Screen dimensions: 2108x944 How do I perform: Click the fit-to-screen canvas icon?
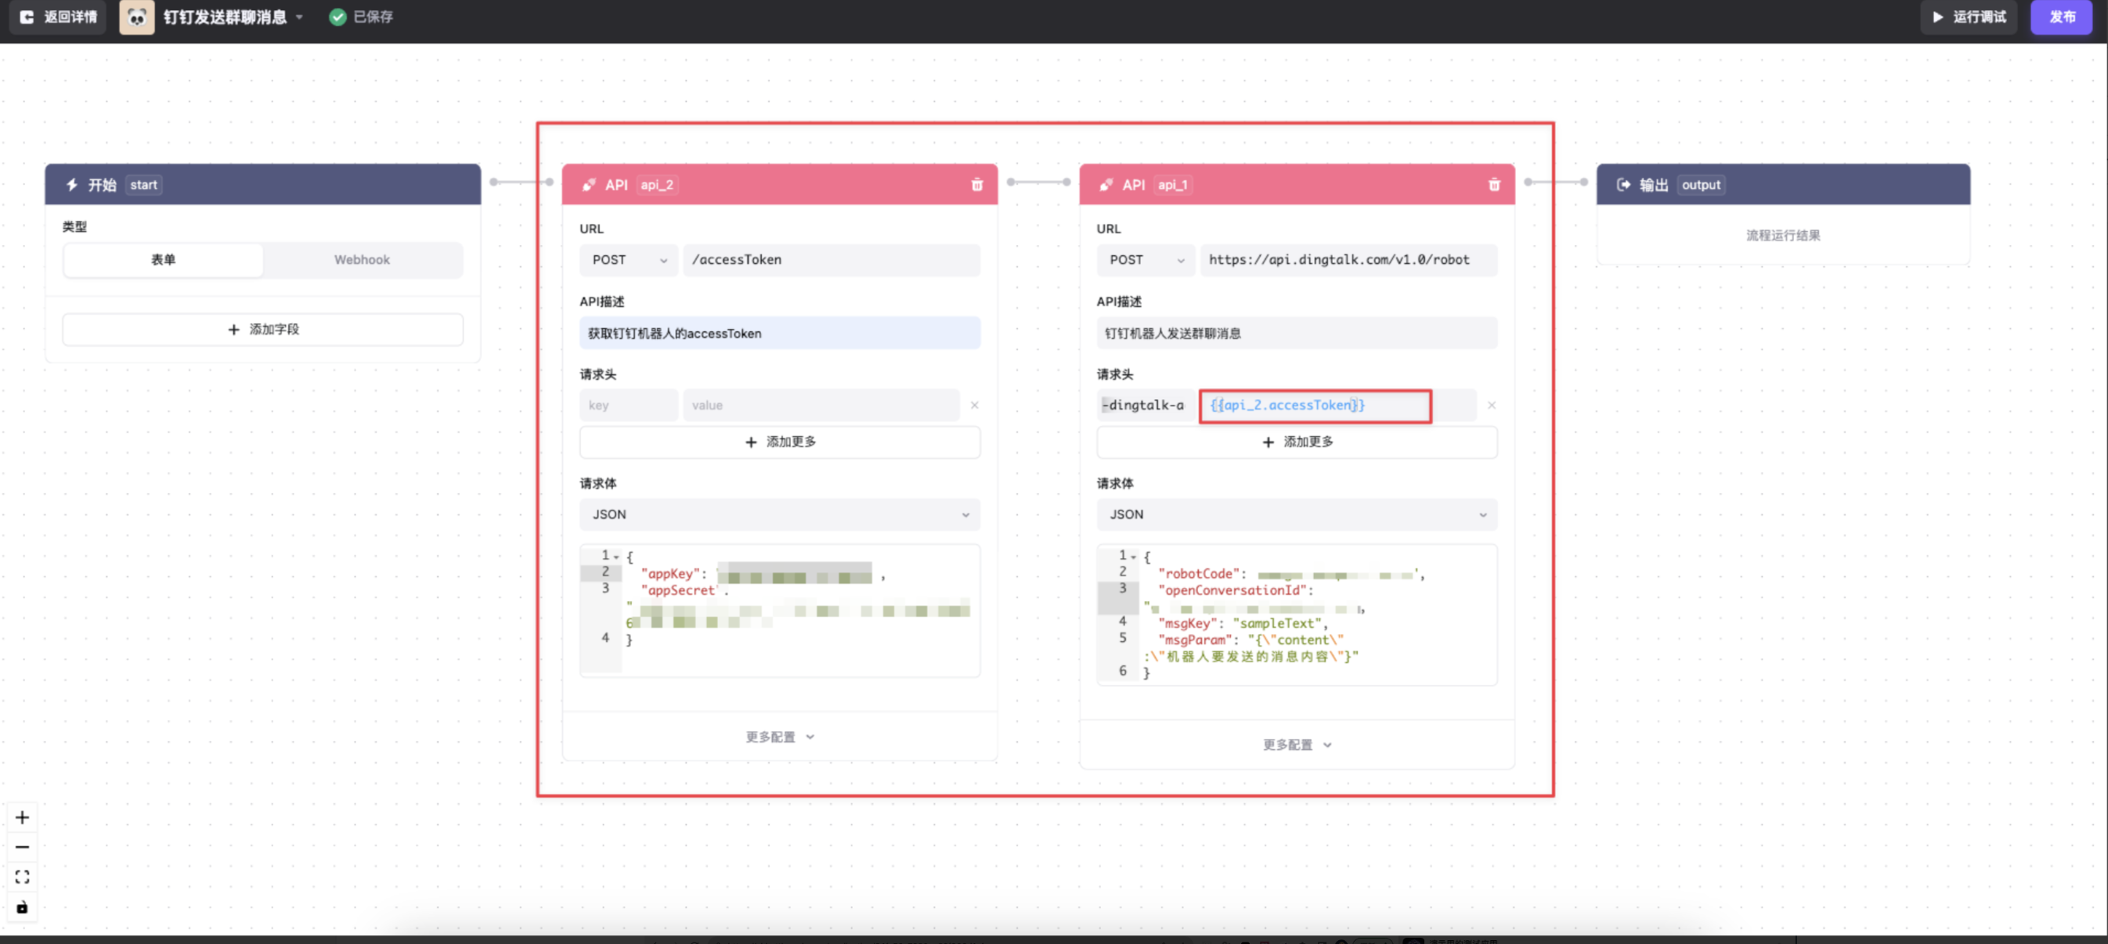coord(22,877)
